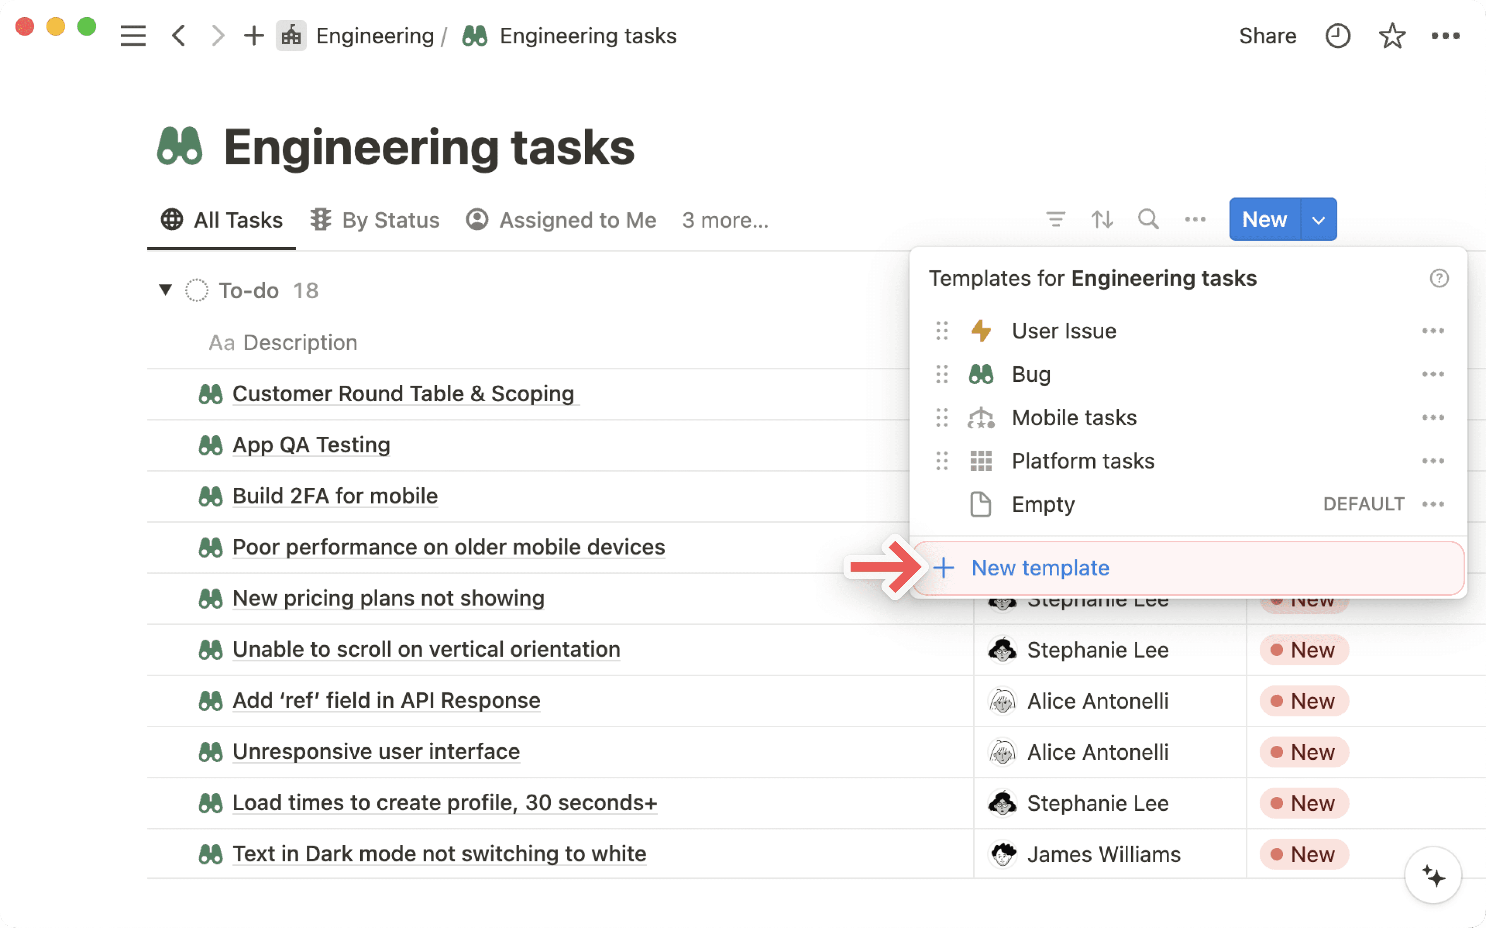Open the sort options icon
Viewport: 1486px width, 928px height.
click(x=1102, y=219)
